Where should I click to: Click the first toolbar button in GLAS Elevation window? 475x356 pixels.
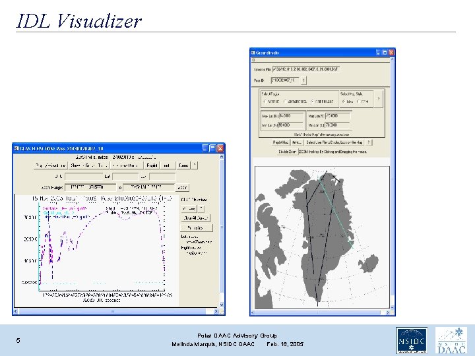click(50, 165)
